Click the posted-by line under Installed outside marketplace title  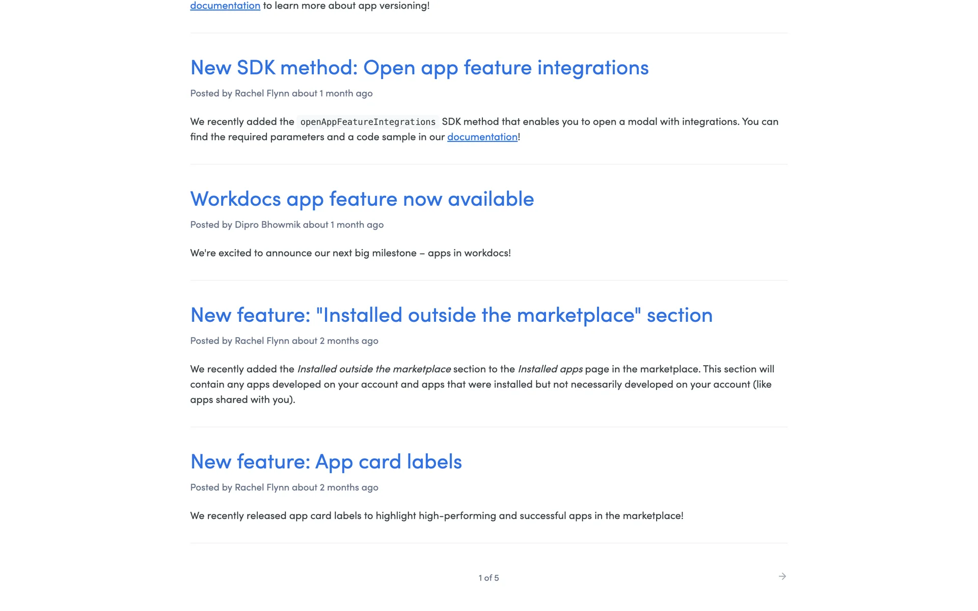[284, 341]
